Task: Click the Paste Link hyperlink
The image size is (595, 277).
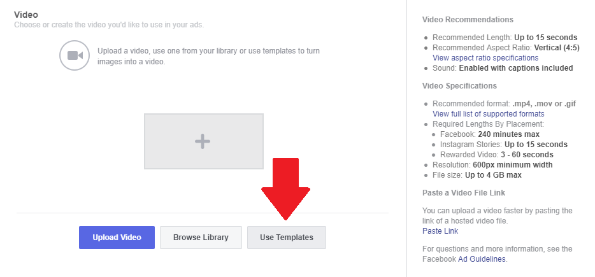Action: coord(440,231)
